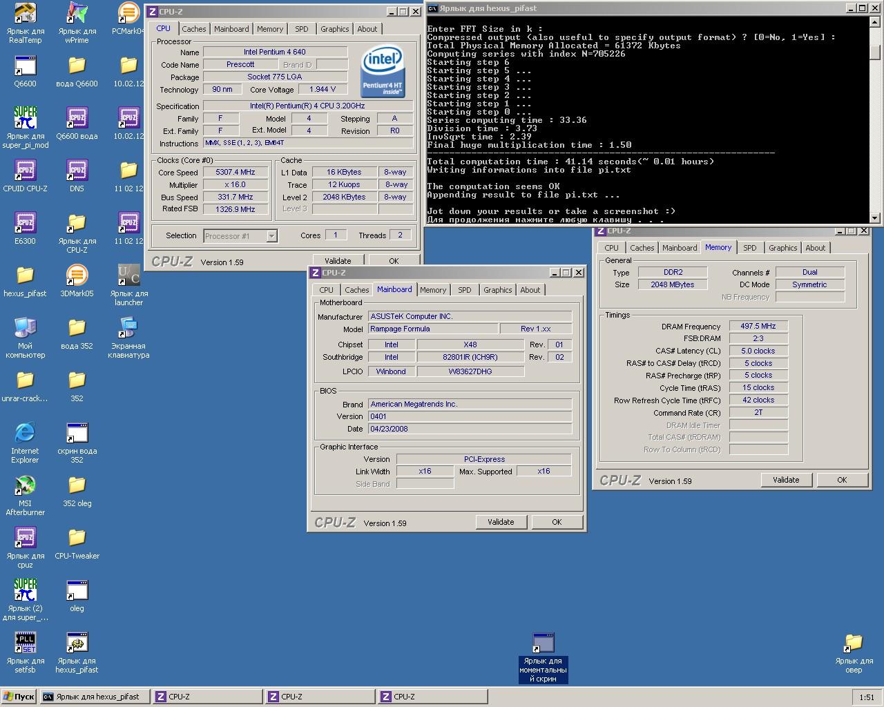Open the скрин вода 352 shortcut
Image resolution: width=884 pixels, height=707 pixels.
pos(77,433)
